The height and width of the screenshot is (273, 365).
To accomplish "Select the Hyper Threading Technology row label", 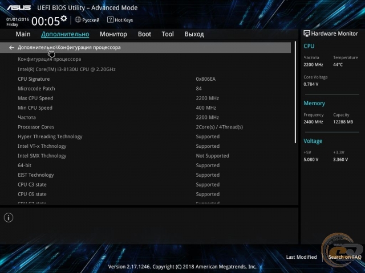I will (50, 136).
